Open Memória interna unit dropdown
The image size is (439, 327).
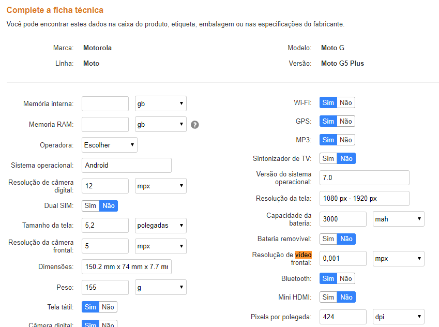(x=161, y=103)
